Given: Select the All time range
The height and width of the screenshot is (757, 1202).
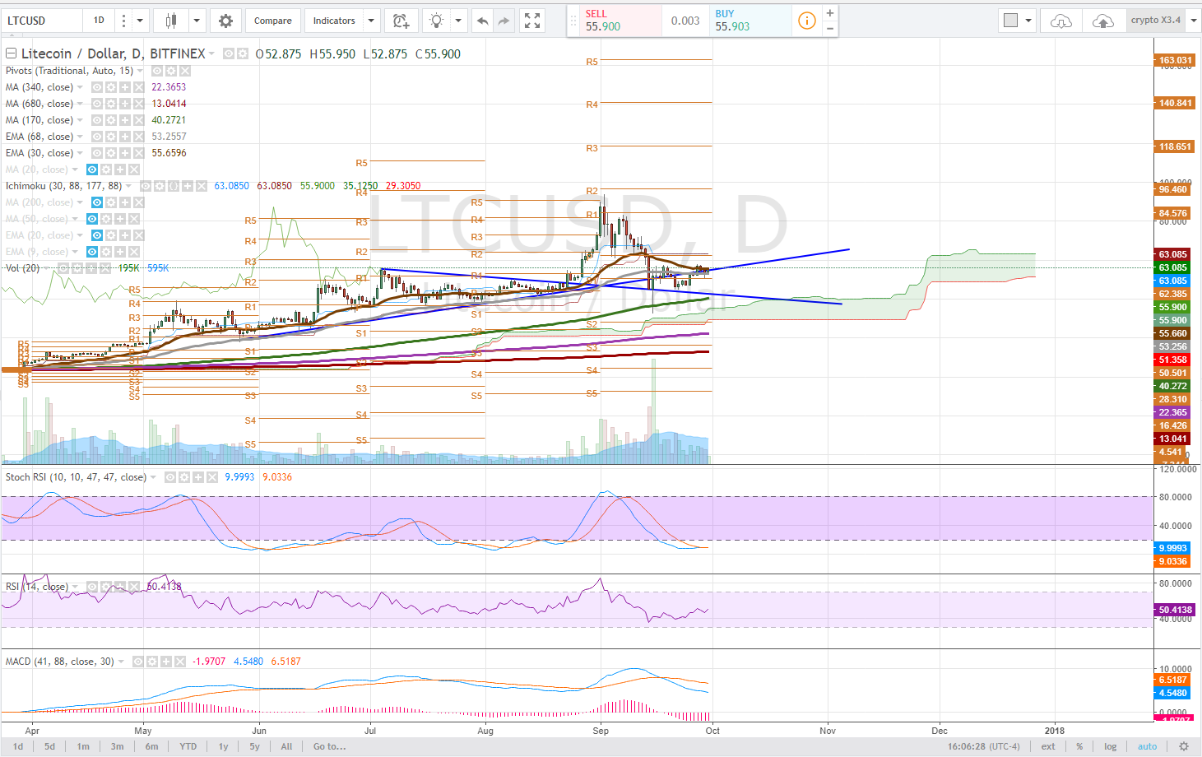Looking at the screenshot, I should (286, 746).
